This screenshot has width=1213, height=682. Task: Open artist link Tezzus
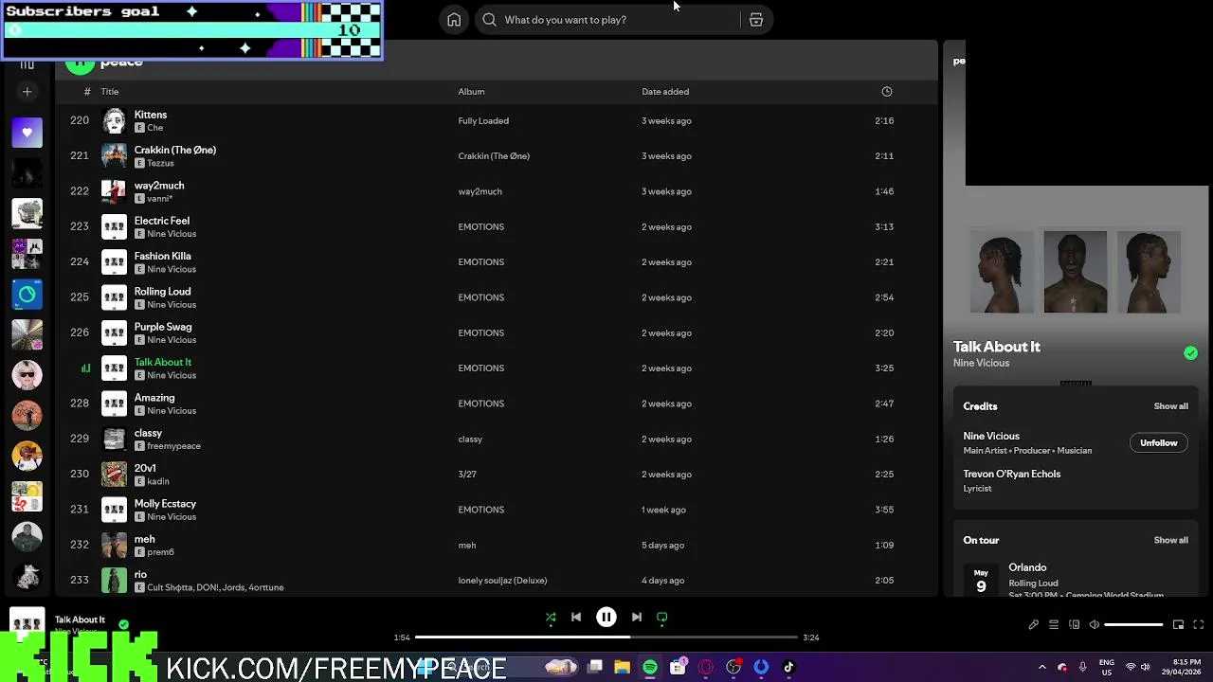160,163
